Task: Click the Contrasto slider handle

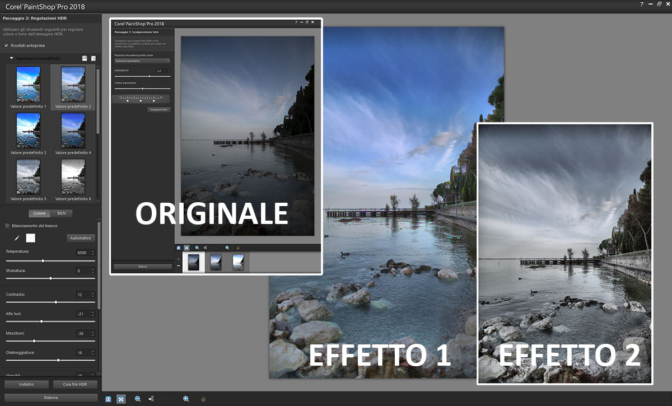Action: (55, 302)
